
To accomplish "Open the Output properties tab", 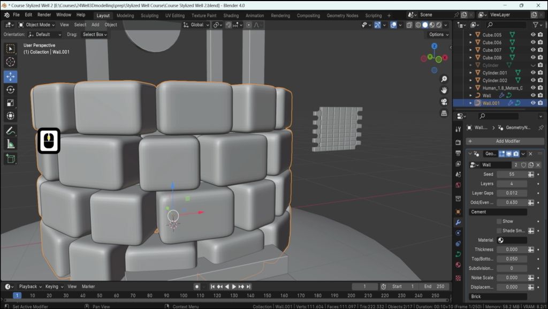I will (458, 153).
